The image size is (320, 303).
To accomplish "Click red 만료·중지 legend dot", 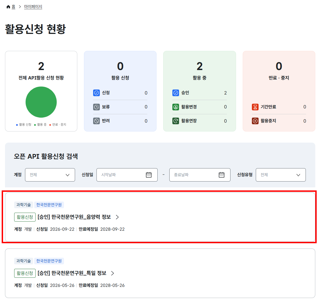I will tap(50, 125).
